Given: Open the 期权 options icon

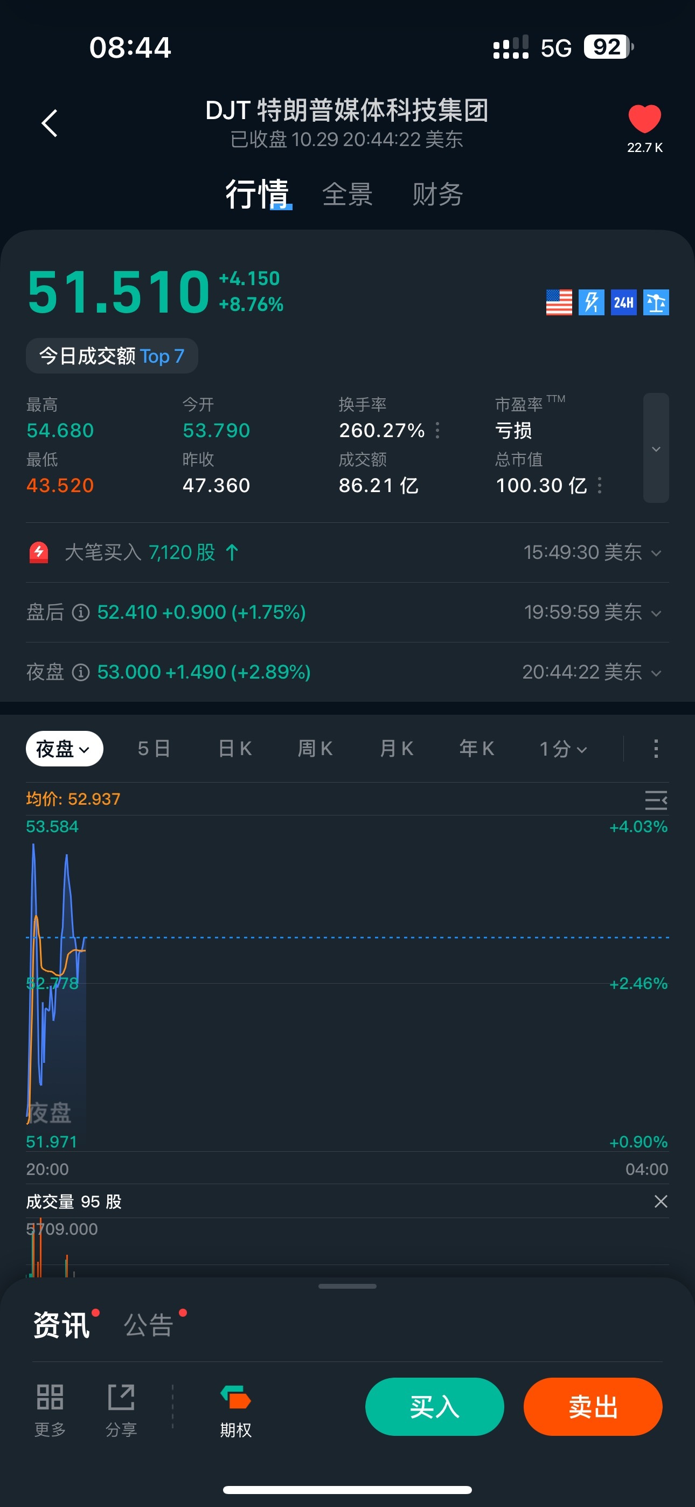Looking at the screenshot, I should click(x=236, y=1411).
